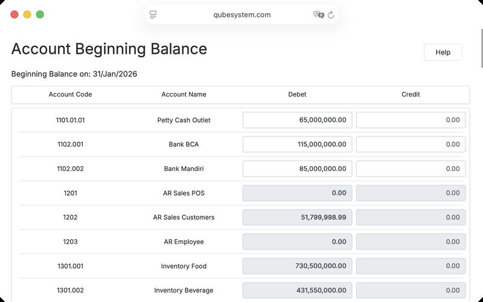The image size is (483, 302).
Task: Select account code 1203
Action: coord(70,242)
